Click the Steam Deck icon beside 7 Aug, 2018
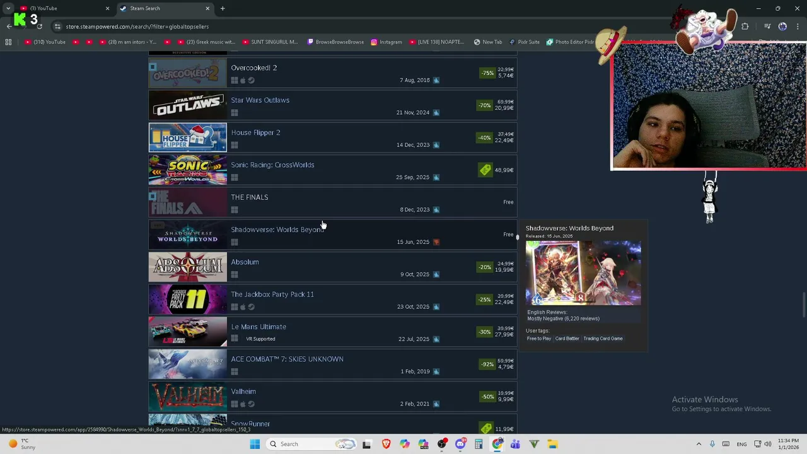Viewport: 807px width, 454px height. tap(436, 80)
